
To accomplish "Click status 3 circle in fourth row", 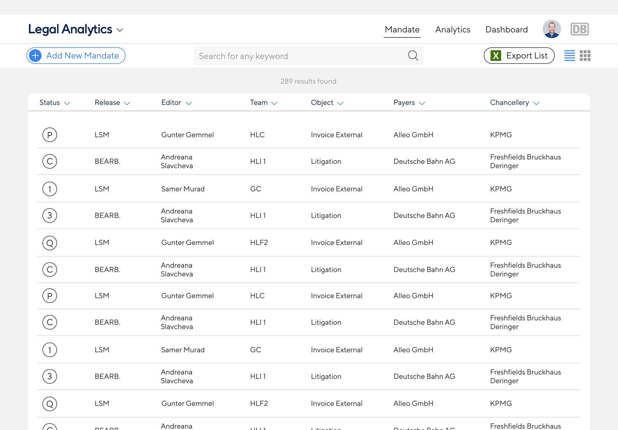I will [x=50, y=216].
